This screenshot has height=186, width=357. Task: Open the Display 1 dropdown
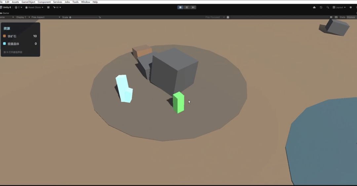pyautogui.click(x=23, y=17)
